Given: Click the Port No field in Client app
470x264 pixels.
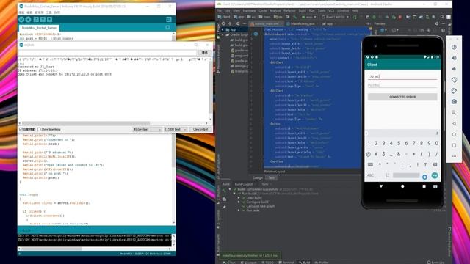Looking at the screenshot, I should pyautogui.click(x=402, y=85).
